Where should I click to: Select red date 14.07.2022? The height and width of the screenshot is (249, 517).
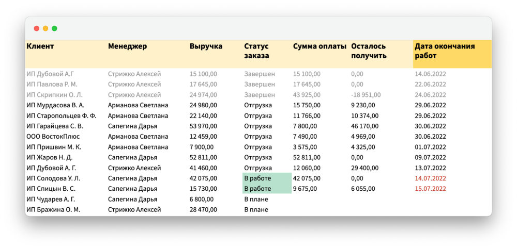click(430, 178)
